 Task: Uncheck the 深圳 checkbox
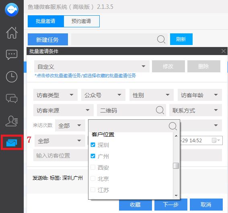(93, 145)
